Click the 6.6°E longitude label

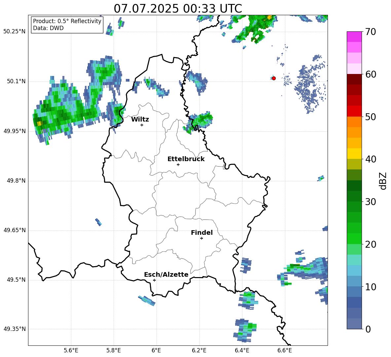pyautogui.click(x=285, y=350)
